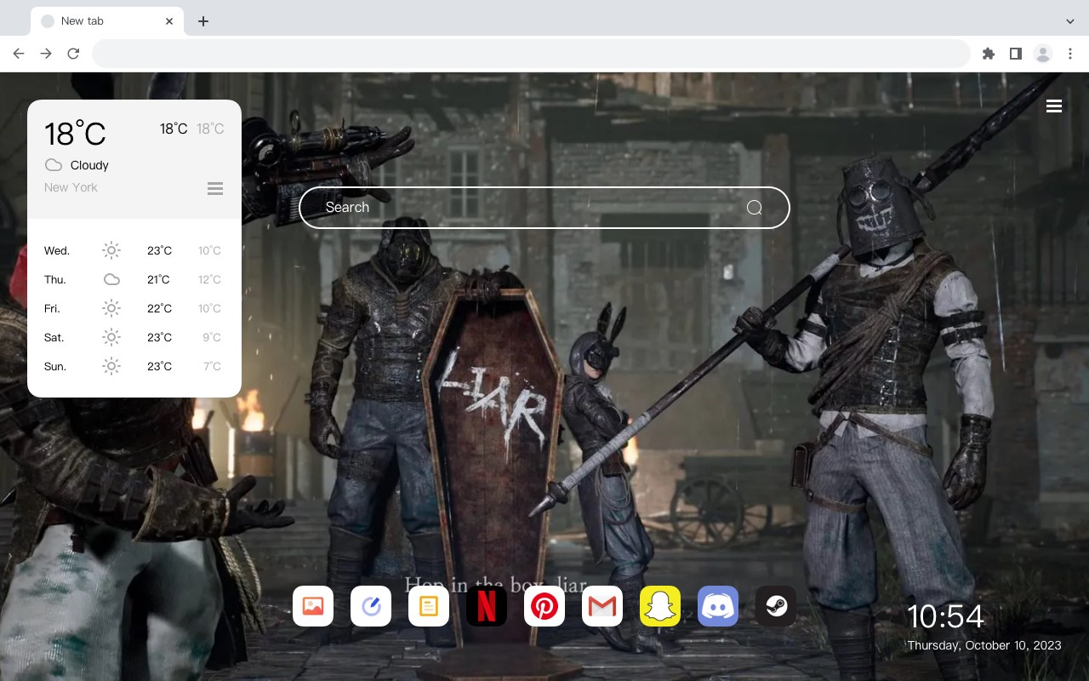Select the Sun. forecast row
The image size is (1089, 681).
pyautogui.click(x=134, y=366)
